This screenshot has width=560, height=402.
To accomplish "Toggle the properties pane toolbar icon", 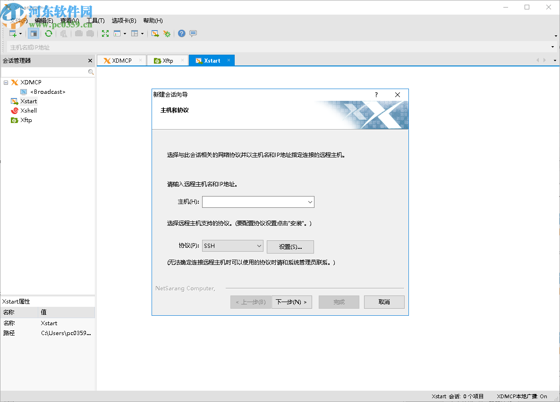I will point(34,33).
